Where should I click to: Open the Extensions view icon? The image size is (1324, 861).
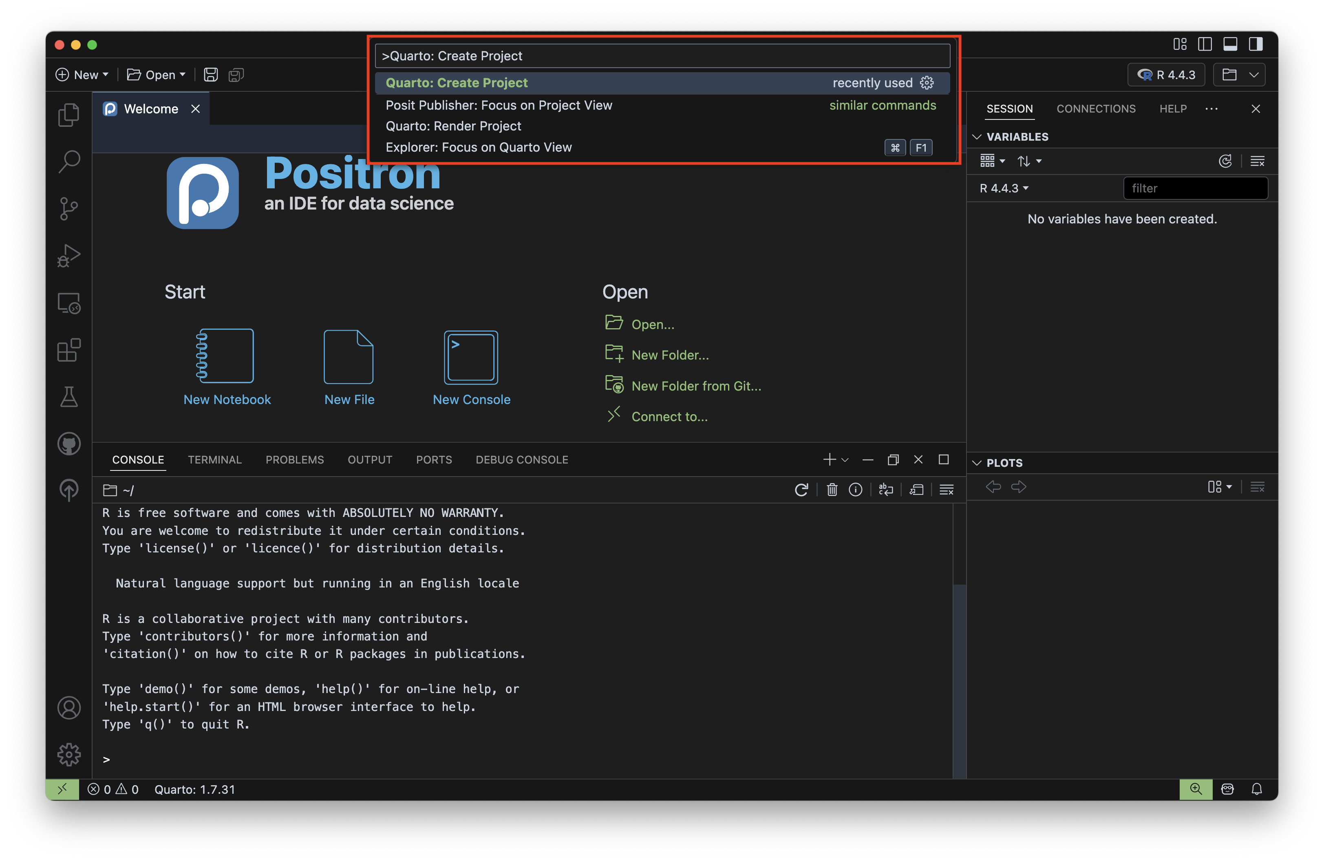[x=69, y=350]
